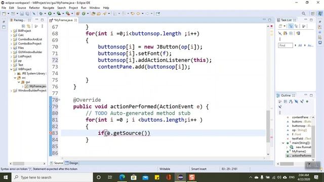Click Collapse All in Package Explorer

[x=23, y=26]
